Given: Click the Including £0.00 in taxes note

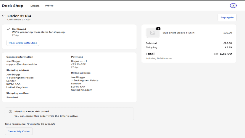Looking at the screenshot, I should point(159,58).
